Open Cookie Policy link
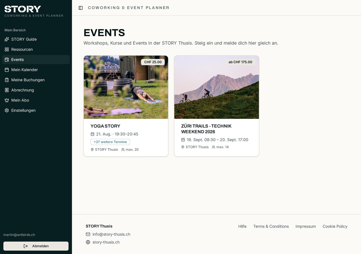The image size is (361, 254). [x=335, y=226]
